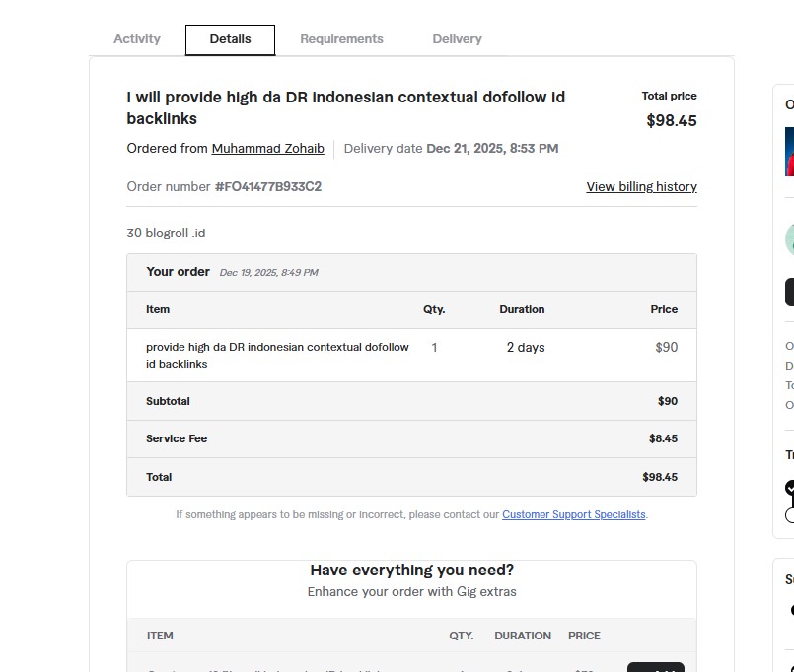Click the $98.45 total price at top
The image size is (794, 672).
(x=671, y=121)
